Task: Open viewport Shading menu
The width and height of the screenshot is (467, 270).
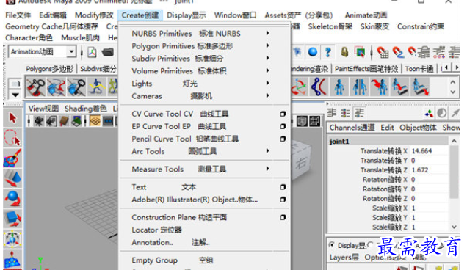Action: point(85,109)
